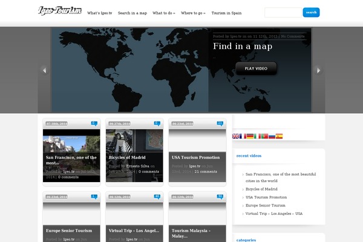Click 21 comments link on USA Tourism card
This screenshot has height=242, width=363.
(x=206, y=172)
